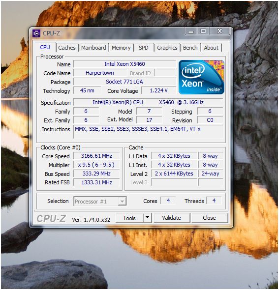Open the Mainboard tab
Image resolution: width=279 pixels, height=290 pixels.
coord(93,48)
